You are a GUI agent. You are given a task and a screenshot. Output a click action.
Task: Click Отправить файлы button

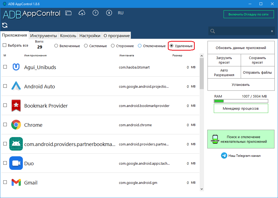pos(257,73)
